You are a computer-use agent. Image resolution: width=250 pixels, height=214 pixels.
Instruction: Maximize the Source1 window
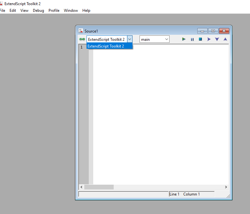pyautogui.click(x=213, y=31)
